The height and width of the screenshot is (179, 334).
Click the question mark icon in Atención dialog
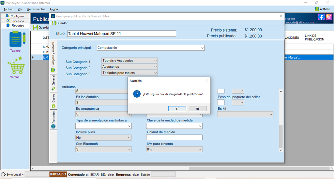click(x=137, y=94)
